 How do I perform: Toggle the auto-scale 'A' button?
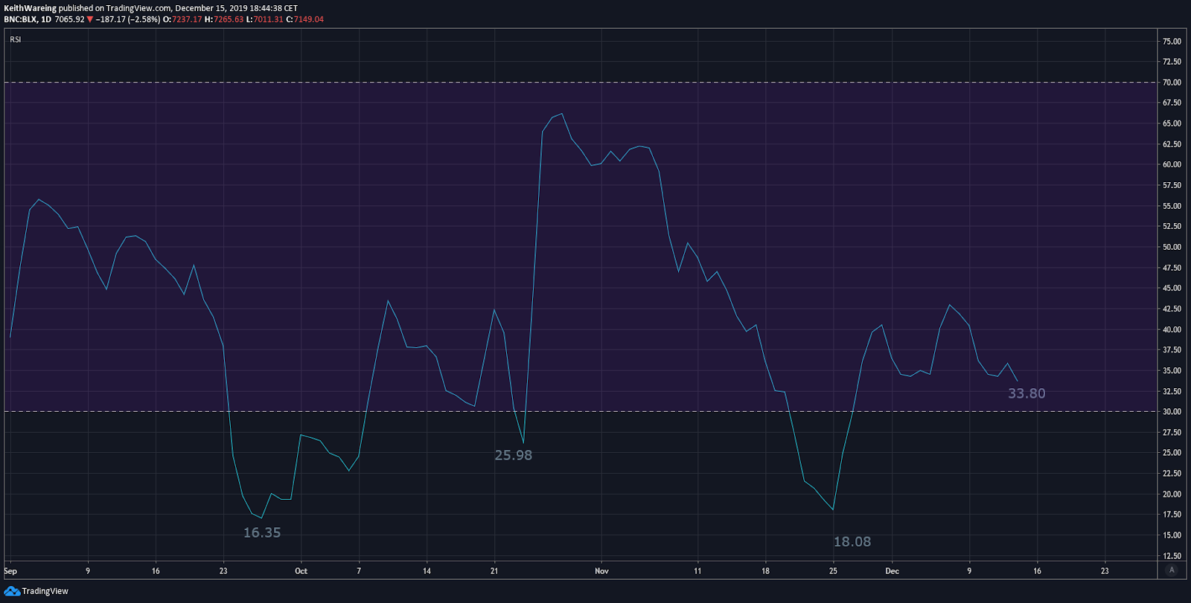coord(1172,570)
